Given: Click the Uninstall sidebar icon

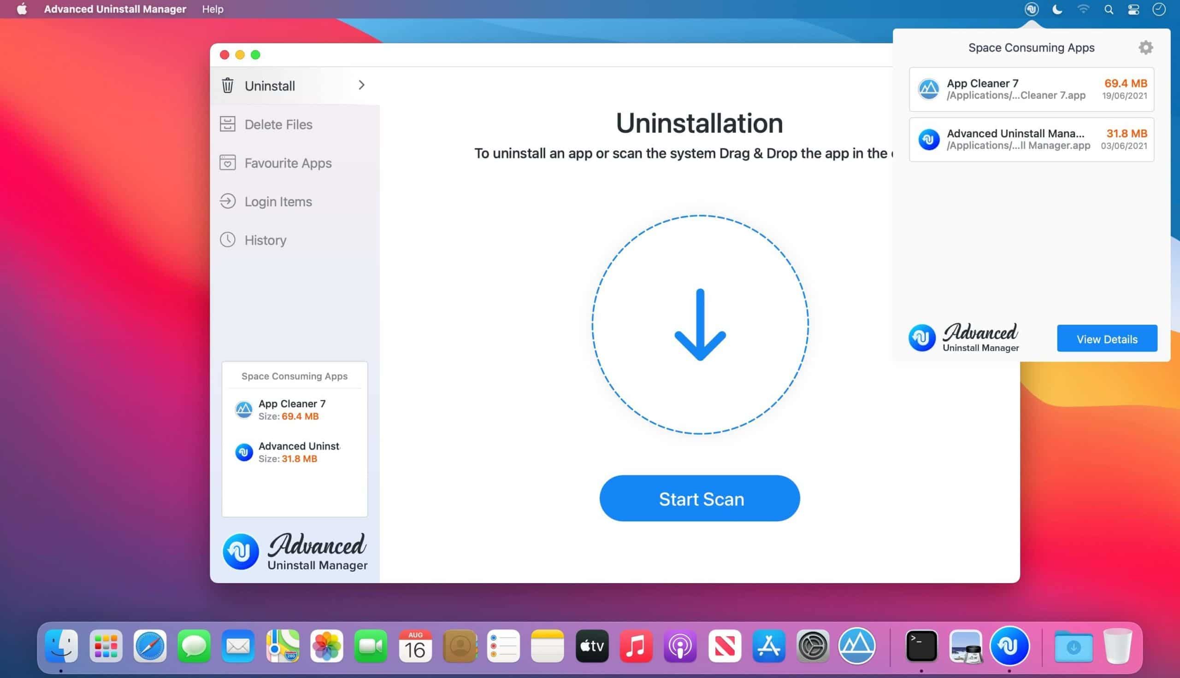Looking at the screenshot, I should coord(229,85).
